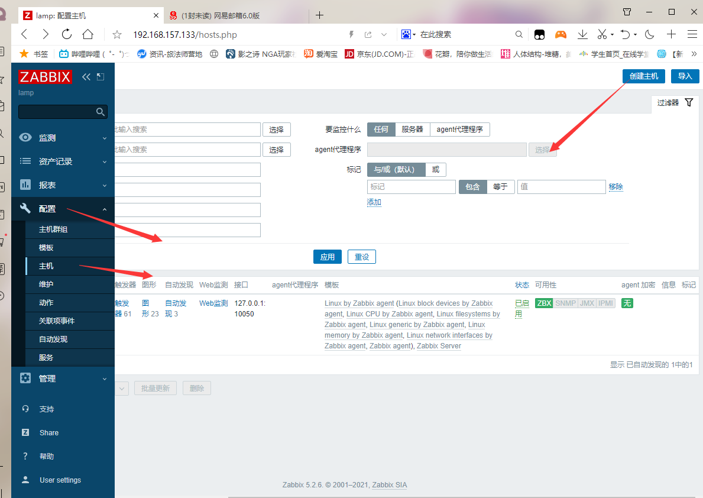Image resolution: width=703 pixels, height=498 pixels.
Task: Collapse the 配置 menu section
Action: point(63,209)
